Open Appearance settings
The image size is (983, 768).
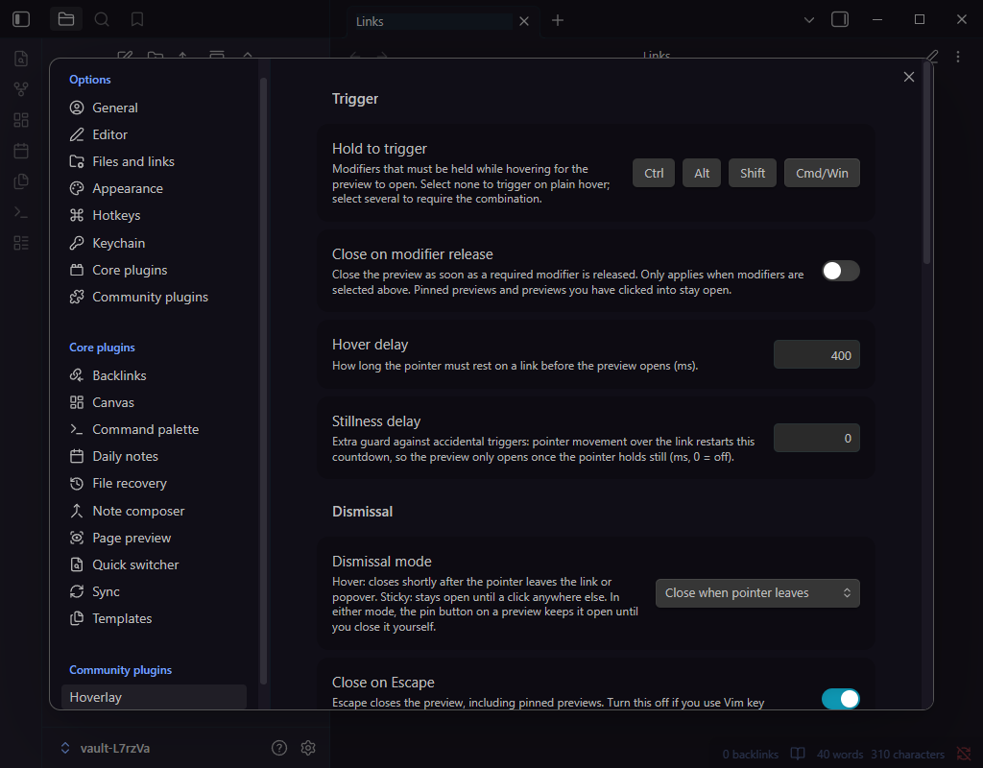[x=155, y=189]
